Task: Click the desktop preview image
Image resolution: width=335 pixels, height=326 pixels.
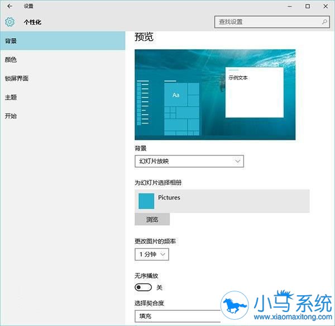Action: [215, 95]
